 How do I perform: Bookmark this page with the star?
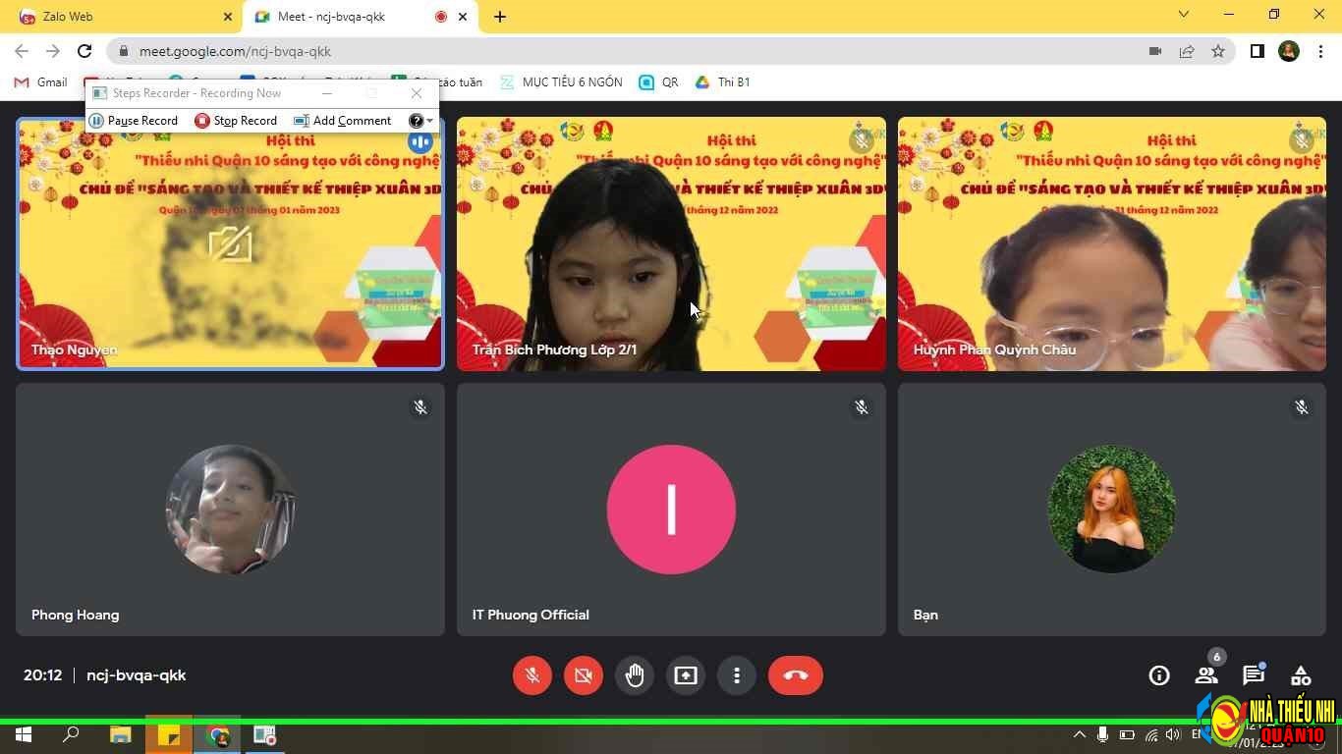pos(1218,51)
